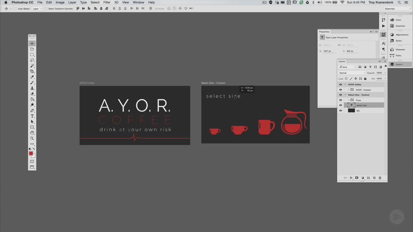Select the Rectangular Marquee tool
This screenshot has width=413, height=232.
point(32,54)
